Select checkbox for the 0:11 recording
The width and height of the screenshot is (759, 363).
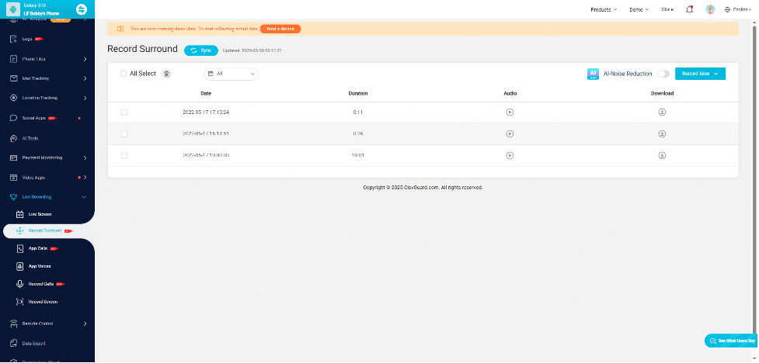pyautogui.click(x=124, y=112)
